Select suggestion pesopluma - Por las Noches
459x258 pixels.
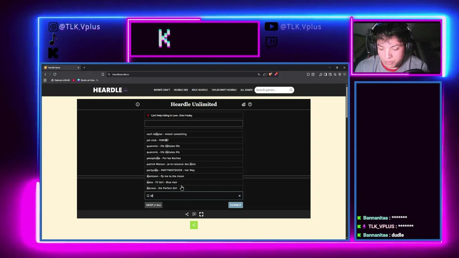[x=194, y=158]
